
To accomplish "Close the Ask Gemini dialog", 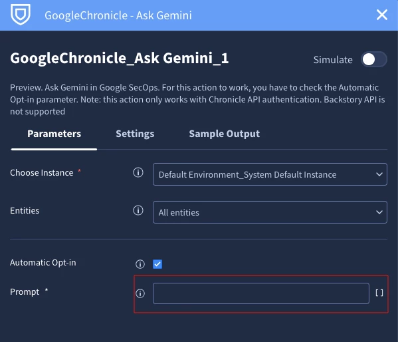I will (382, 15).
